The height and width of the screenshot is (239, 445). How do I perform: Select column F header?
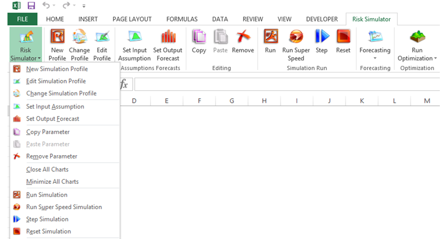200,101
